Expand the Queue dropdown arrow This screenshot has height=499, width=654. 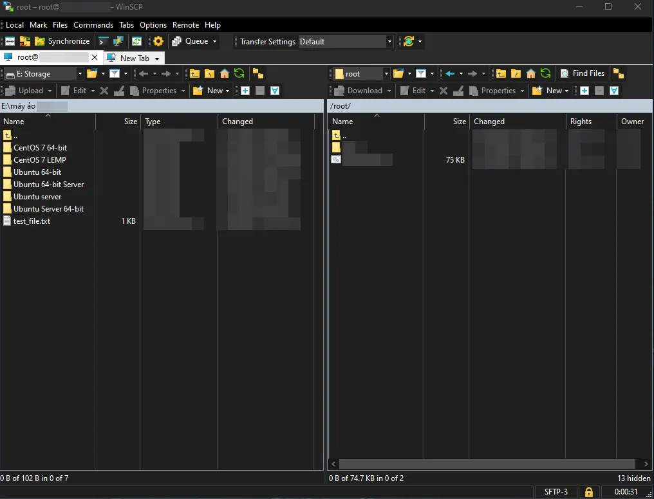pos(215,41)
